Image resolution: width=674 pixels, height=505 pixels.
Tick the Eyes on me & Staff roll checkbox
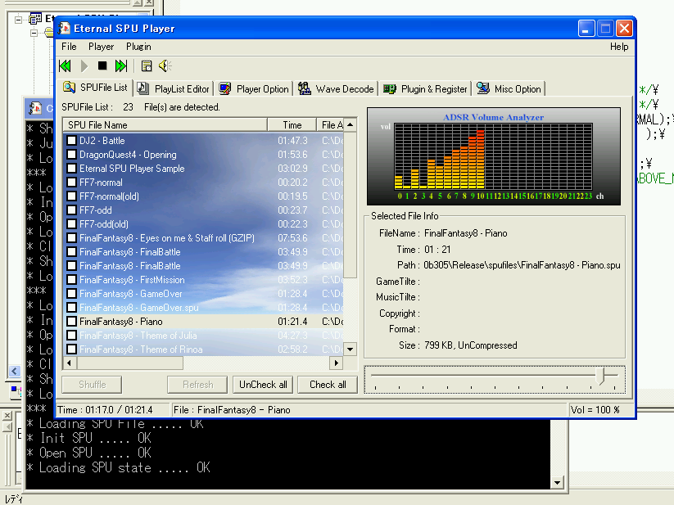coord(72,238)
